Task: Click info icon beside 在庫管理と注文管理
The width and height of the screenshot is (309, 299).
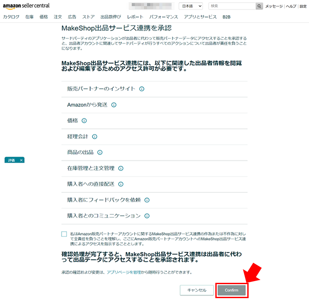Action: coord(121,168)
